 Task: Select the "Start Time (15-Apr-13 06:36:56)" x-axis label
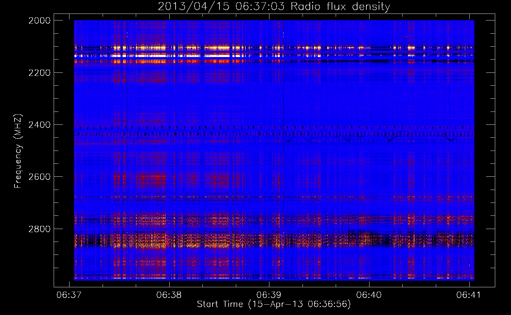274,304
